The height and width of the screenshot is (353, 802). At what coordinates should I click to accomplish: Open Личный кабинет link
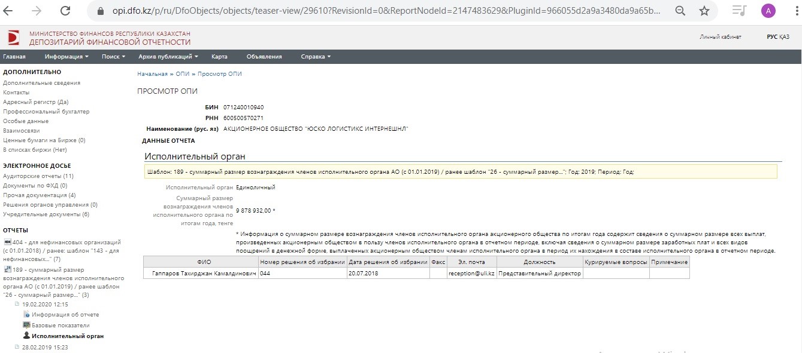coord(721,37)
